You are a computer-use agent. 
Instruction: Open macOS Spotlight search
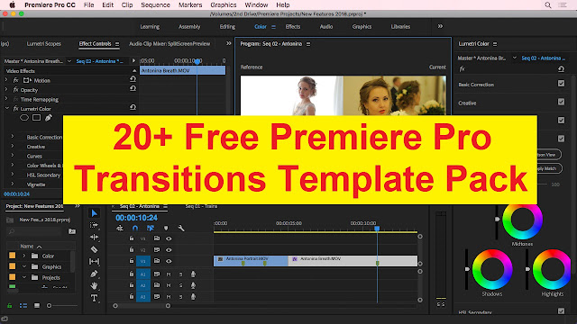pyautogui.click(x=548, y=5)
